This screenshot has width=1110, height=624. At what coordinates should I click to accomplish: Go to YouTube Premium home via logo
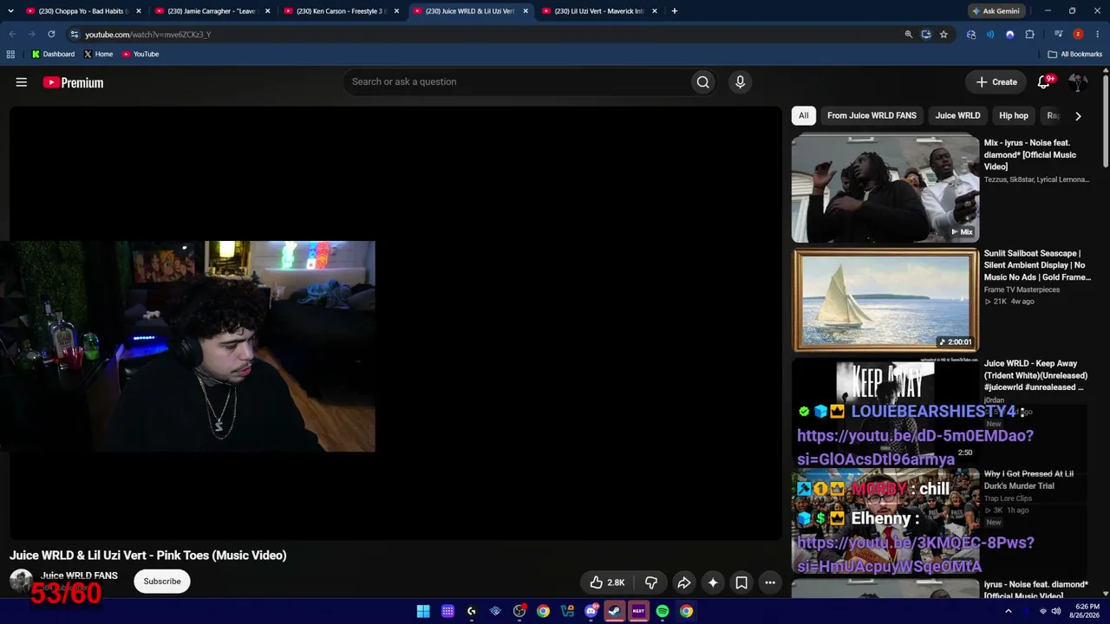pos(73,82)
